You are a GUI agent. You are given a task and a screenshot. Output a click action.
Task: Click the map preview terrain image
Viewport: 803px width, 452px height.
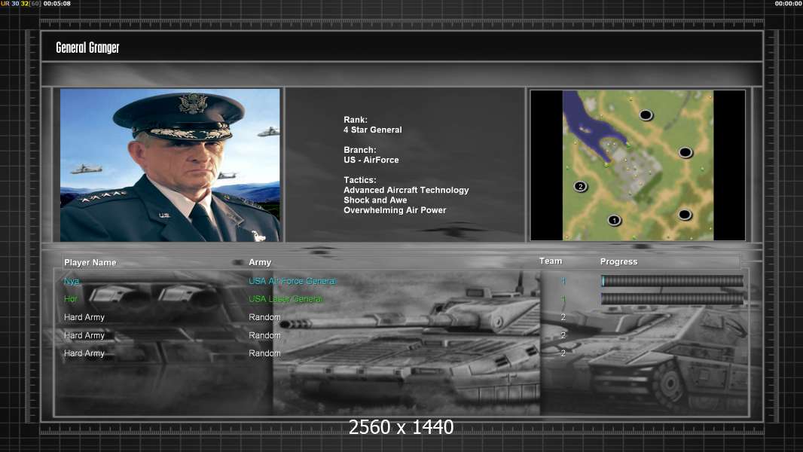(637, 165)
